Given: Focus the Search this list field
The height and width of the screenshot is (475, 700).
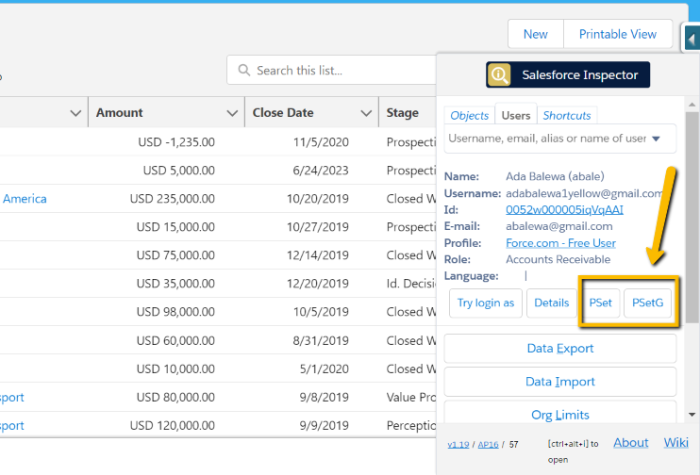Looking at the screenshot, I should click(x=332, y=70).
